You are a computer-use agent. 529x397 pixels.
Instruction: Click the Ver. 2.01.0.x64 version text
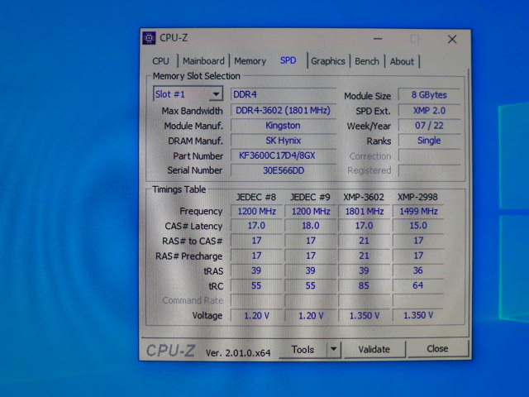tap(238, 353)
